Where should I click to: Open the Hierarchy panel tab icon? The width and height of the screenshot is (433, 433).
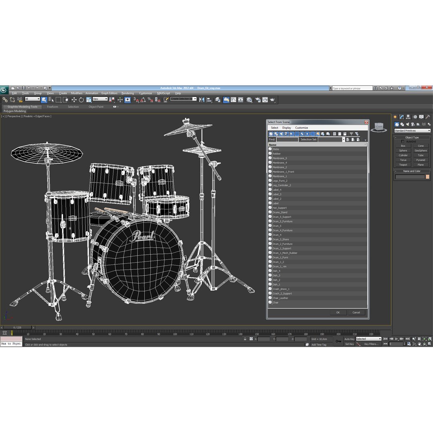408,117
